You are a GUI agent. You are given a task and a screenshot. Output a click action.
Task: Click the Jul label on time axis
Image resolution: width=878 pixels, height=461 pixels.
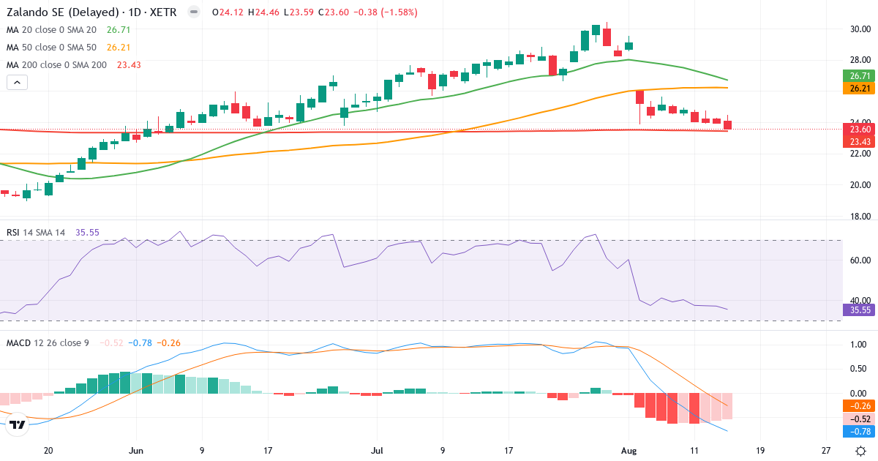378,451
